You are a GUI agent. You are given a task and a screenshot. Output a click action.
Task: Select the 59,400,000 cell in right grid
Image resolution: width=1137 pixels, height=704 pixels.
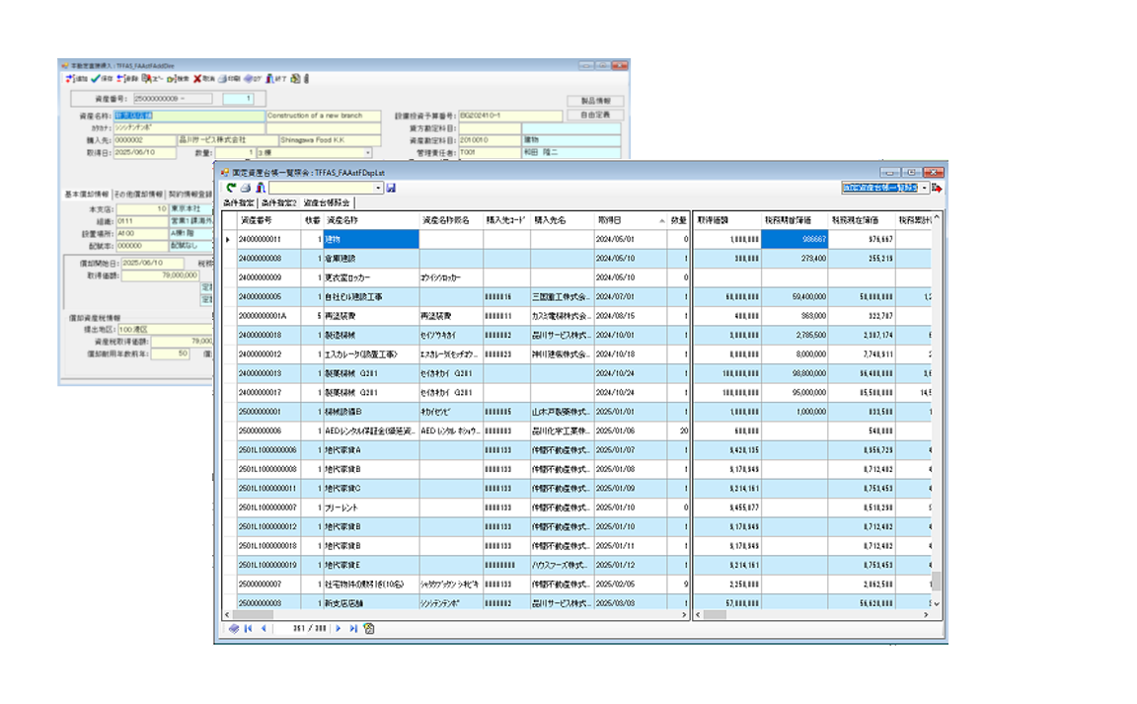(x=795, y=297)
